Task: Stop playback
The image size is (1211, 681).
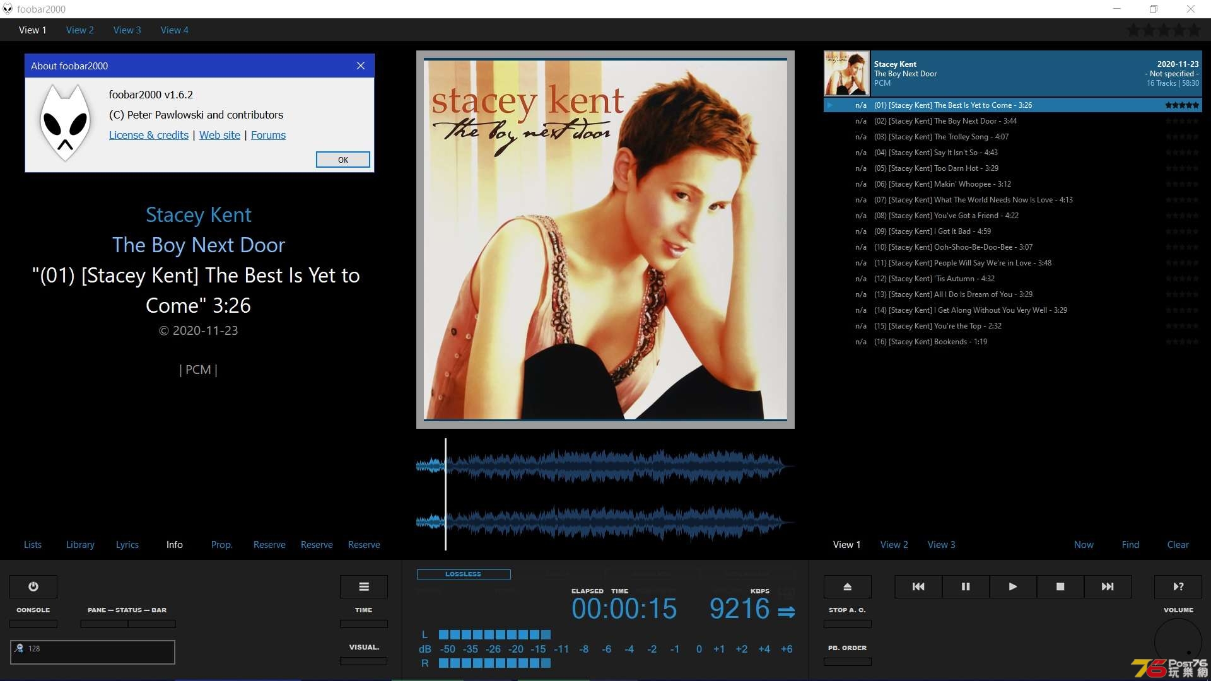Action: click(1060, 586)
